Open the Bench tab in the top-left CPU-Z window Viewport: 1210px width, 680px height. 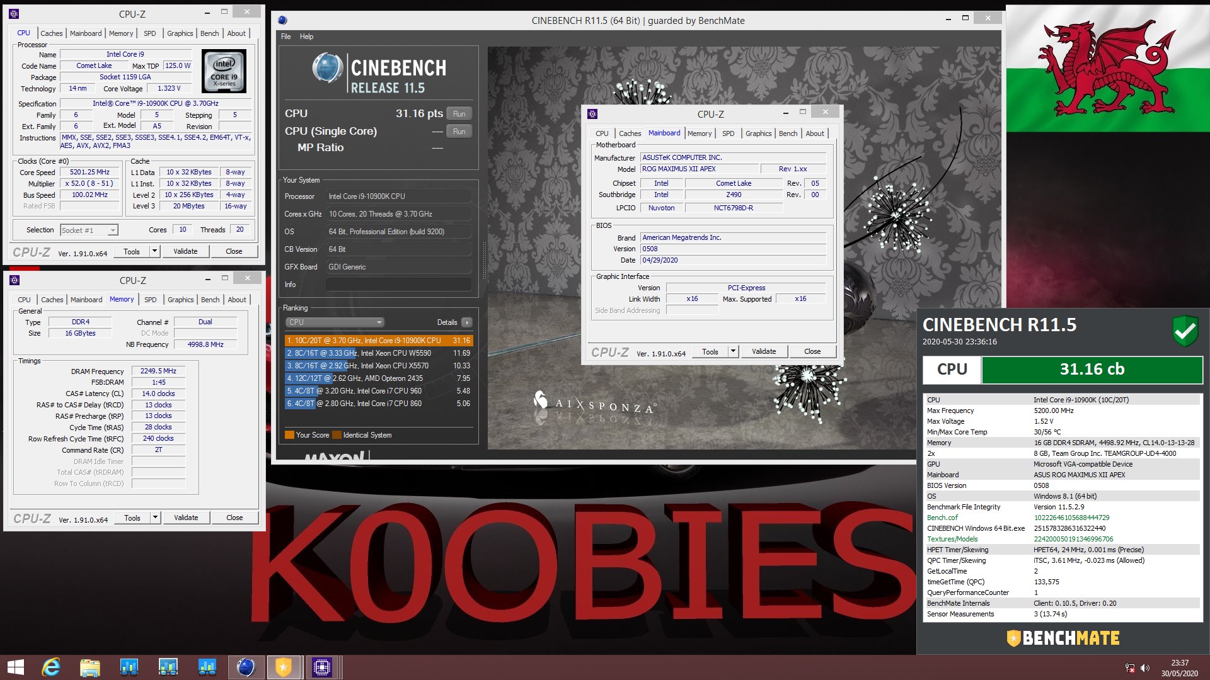tap(210, 33)
